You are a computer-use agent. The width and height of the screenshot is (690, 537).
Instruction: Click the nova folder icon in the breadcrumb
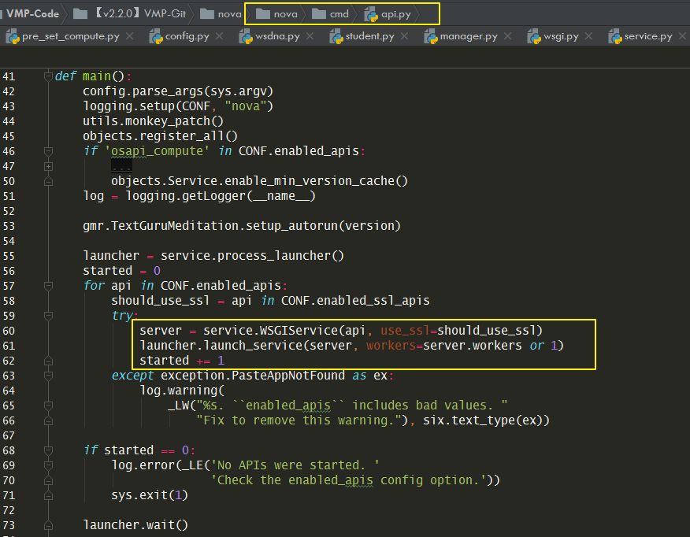tap(265, 13)
